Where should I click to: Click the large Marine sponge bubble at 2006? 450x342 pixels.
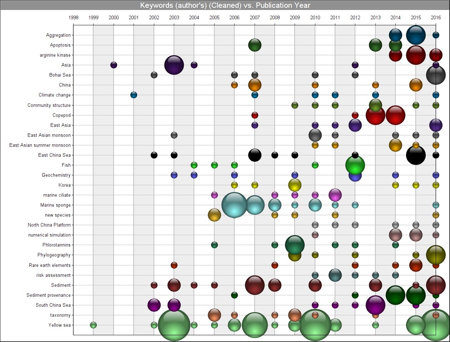234,205
